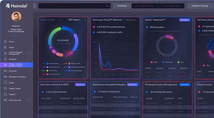
Task: Click the Admin sidebar icon
Action: click(5, 48)
